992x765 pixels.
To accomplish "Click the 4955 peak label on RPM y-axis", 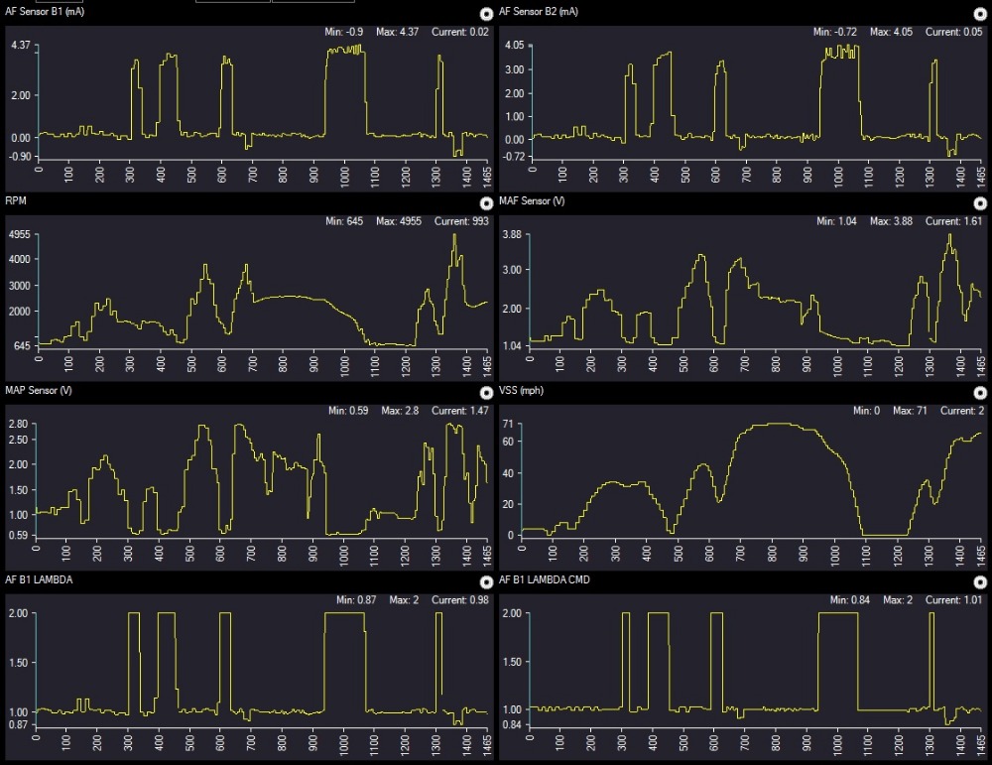I will pos(20,235).
